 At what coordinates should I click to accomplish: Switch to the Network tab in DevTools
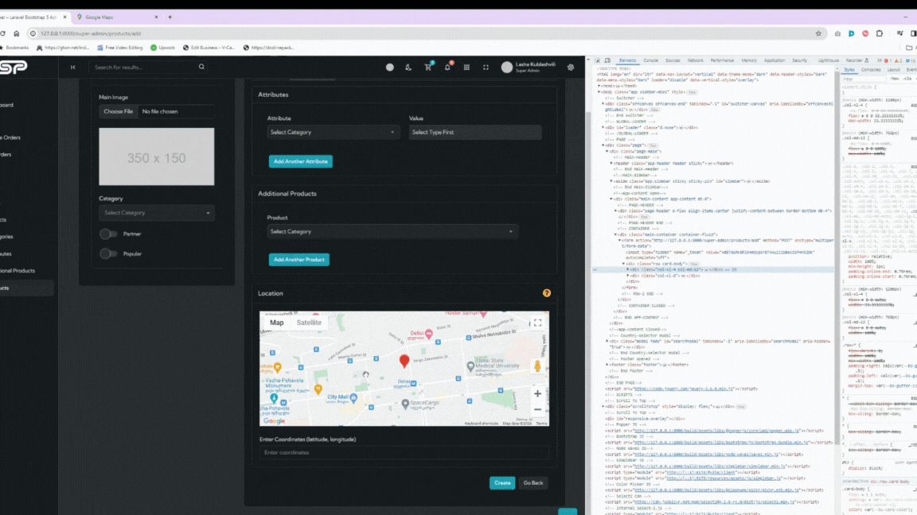[x=696, y=60]
